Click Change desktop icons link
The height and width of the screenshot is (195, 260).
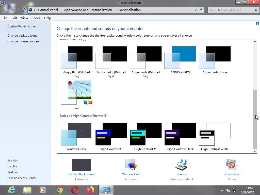(x=22, y=36)
